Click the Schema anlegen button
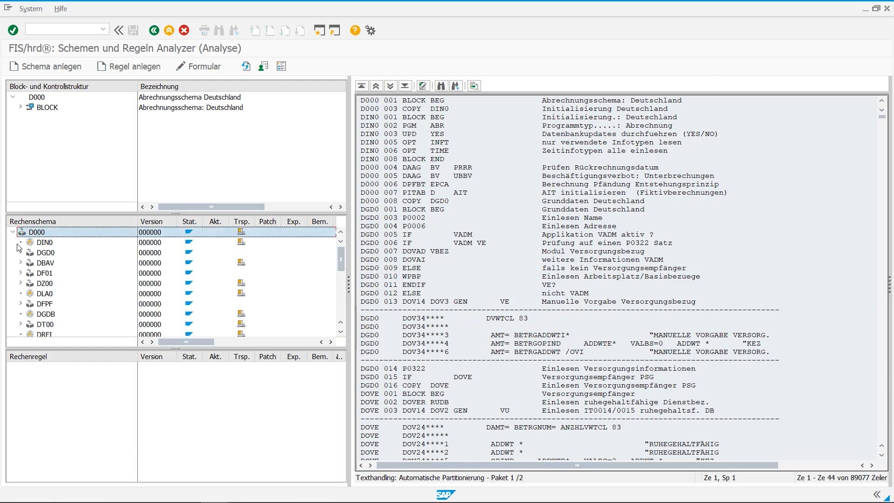Viewport: 894px width, 503px height. pos(46,66)
